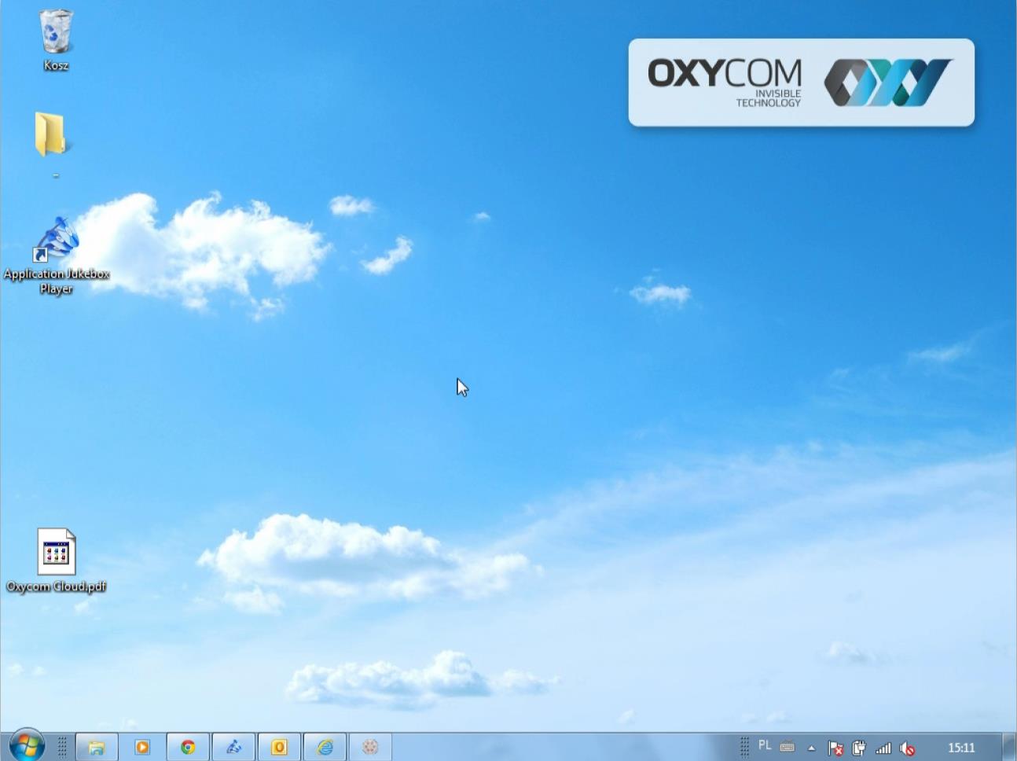Screen dimensions: 1017x761
Task: Click the Show desktop button
Action: click(x=1009, y=747)
